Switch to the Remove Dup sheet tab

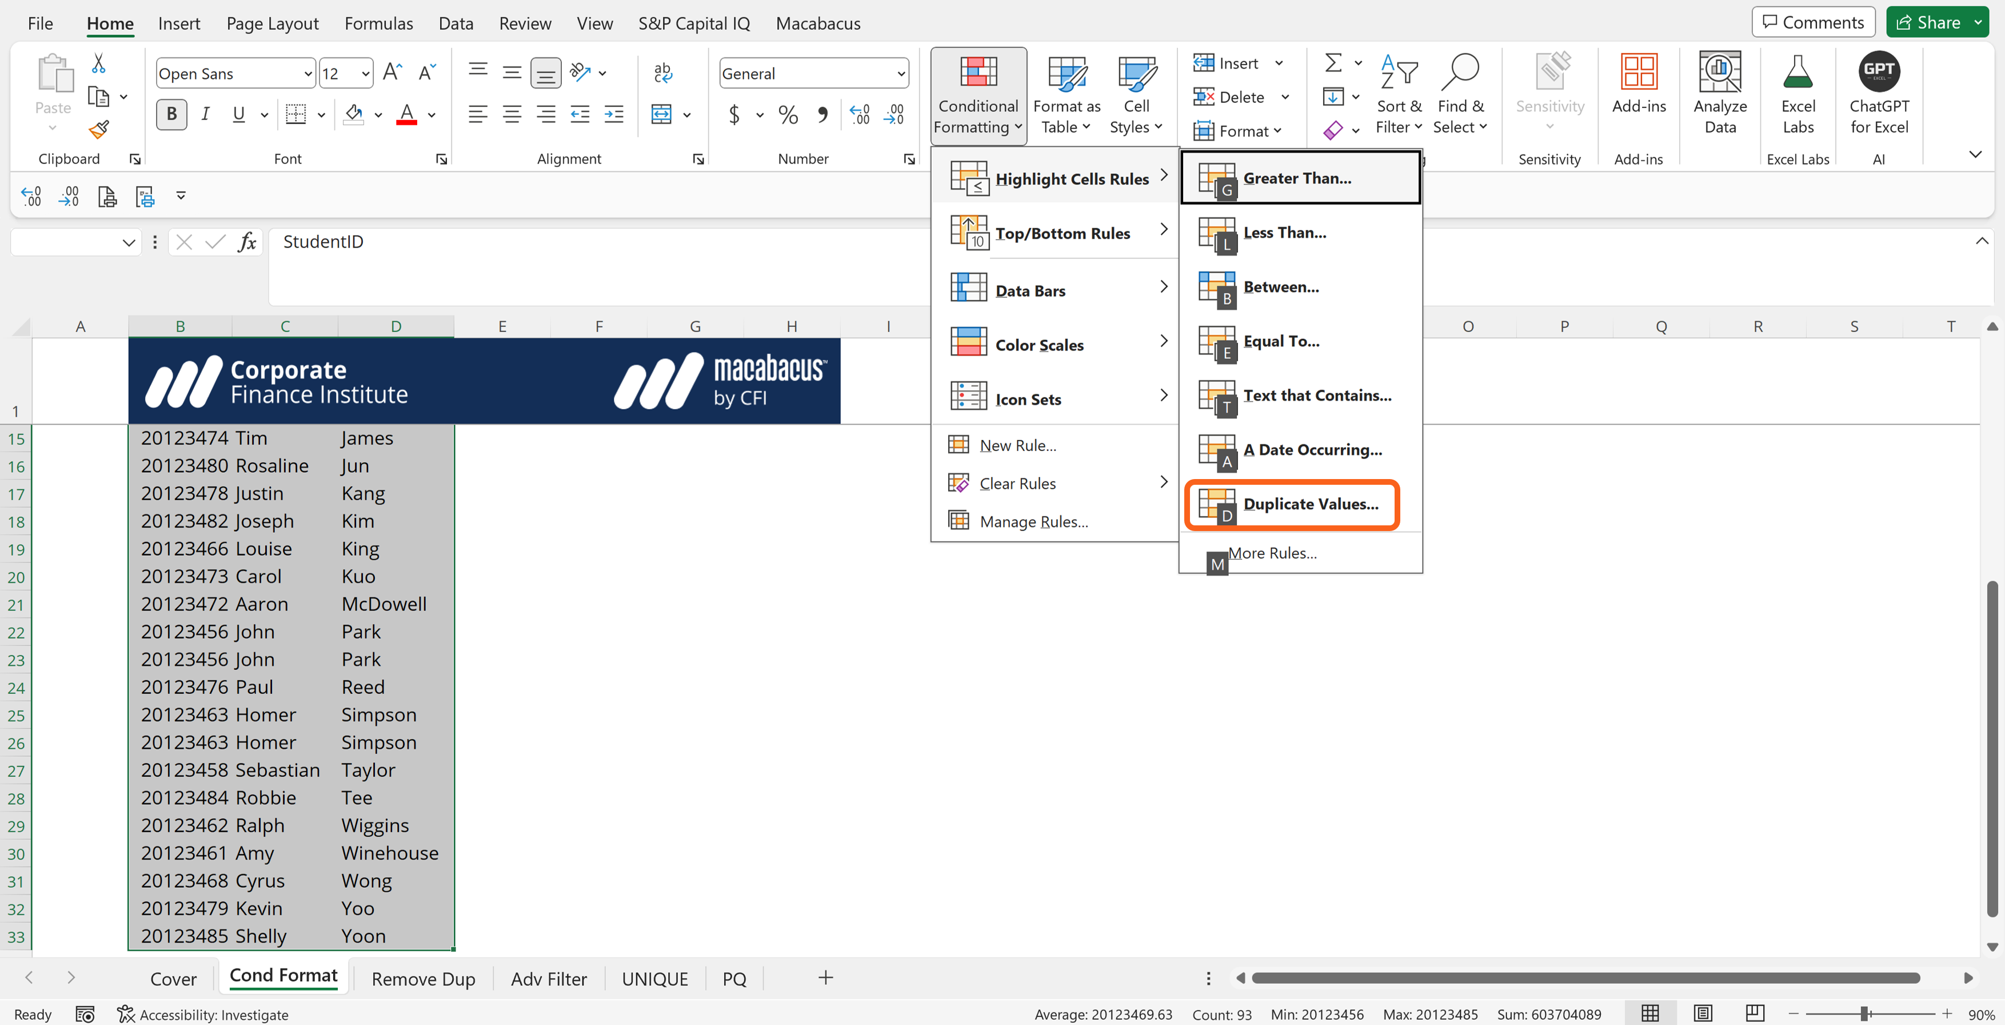tap(422, 978)
